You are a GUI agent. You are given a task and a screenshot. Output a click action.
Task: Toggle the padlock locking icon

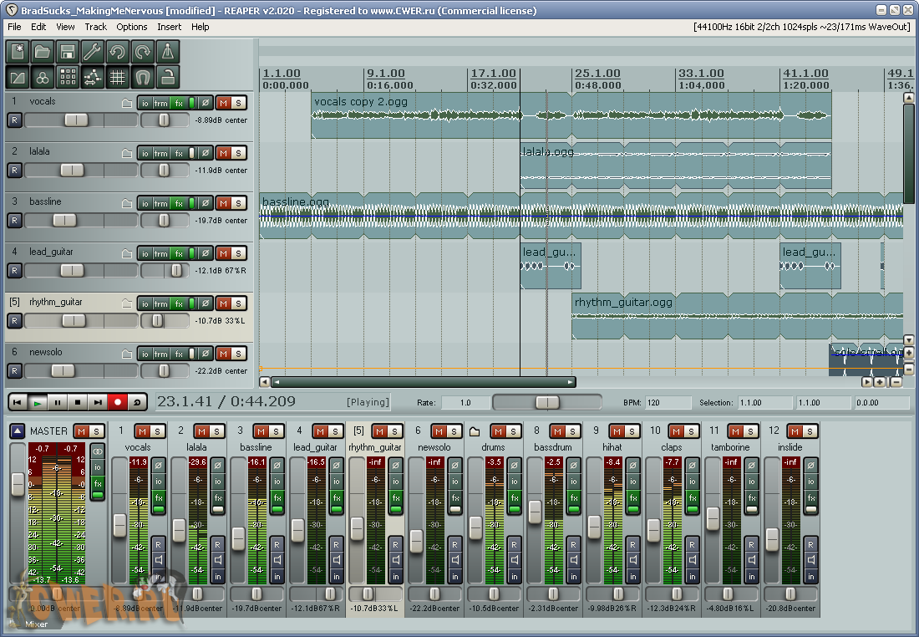[168, 78]
